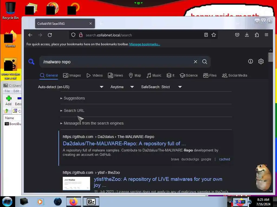Open the Recycle Bin desktop icon
The width and height of the screenshot is (277, 207).
point(11,11)
